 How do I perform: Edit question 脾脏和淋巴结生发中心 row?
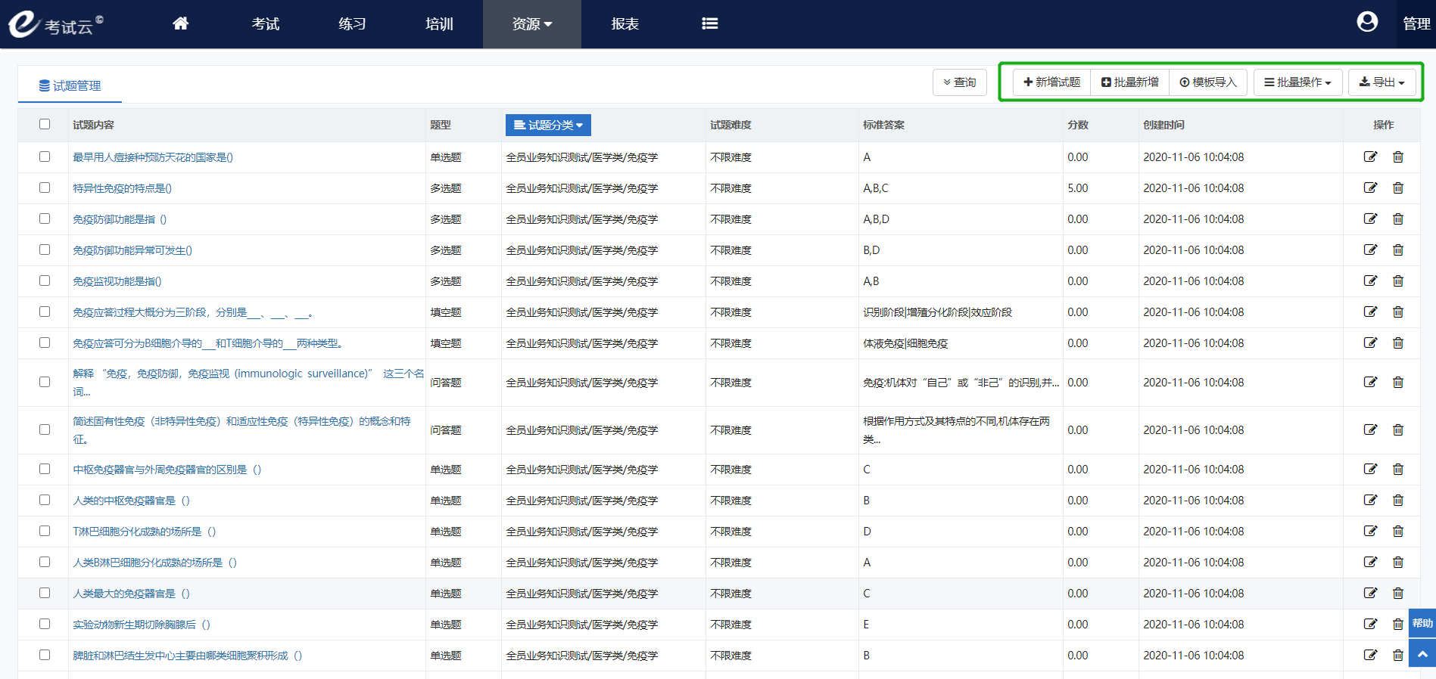pos(1370,655)
